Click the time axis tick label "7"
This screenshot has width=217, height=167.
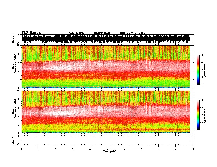coord(141,149)
